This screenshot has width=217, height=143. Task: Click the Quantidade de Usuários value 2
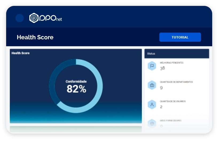point(161,107)
